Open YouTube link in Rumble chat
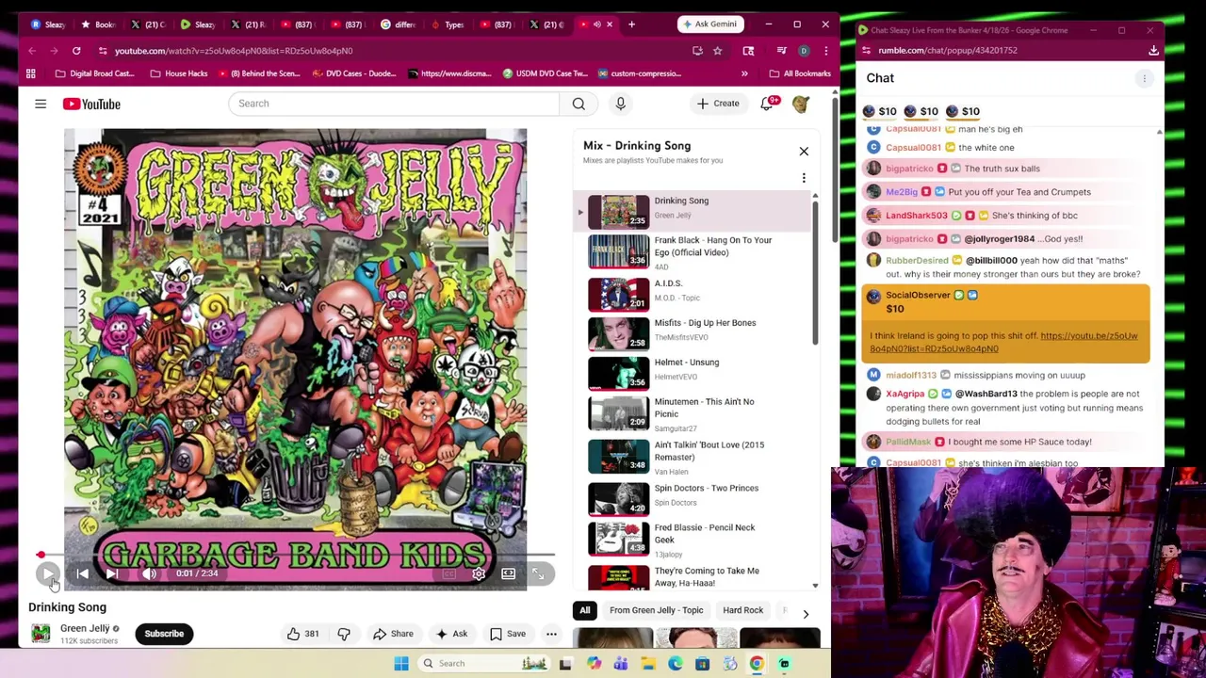The height and width of the screenshot is (678, 1206). [x=1003, y=342]
